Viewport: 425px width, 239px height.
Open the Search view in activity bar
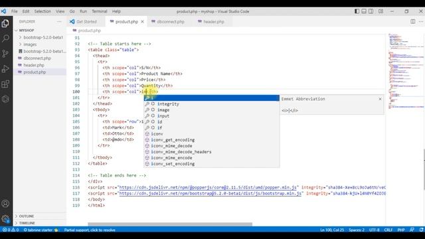pyautogui.click(x=5, y=39)
